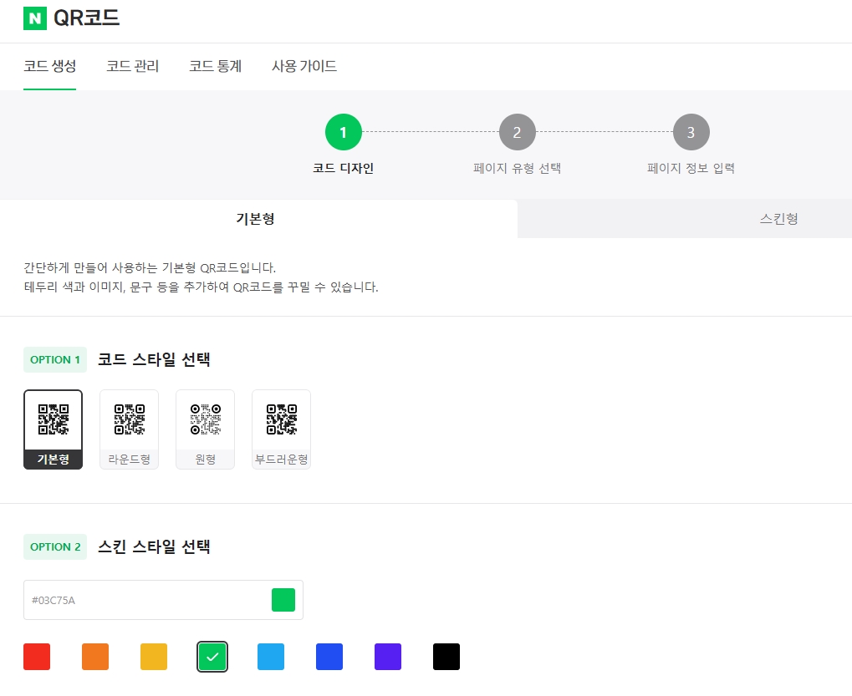Click step 3 circle 페이지 정보 입력
The image size is (852, 696).
pos(691,132)
